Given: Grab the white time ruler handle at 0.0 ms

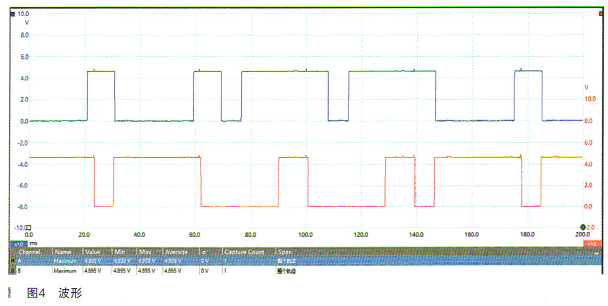Looking at the screenshot, I should tap(28, 228).
